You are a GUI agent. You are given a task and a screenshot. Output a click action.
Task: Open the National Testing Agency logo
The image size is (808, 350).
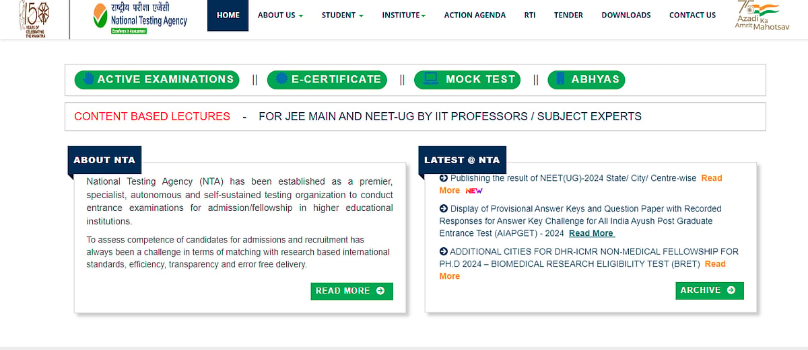click(140, 18)
